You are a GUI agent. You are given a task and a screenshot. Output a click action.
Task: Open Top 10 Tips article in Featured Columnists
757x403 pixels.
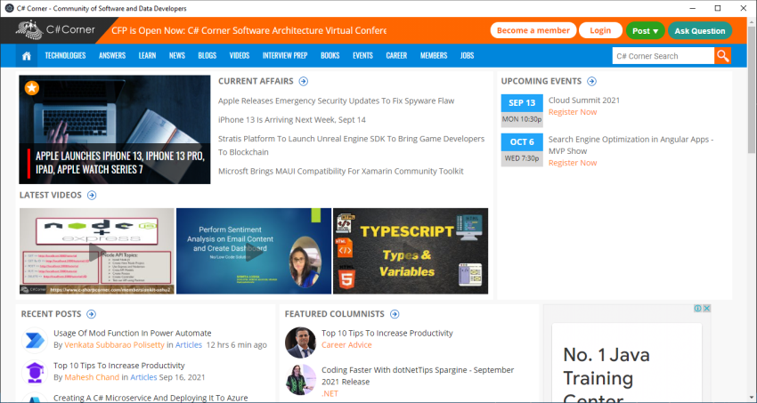point(387,333)
